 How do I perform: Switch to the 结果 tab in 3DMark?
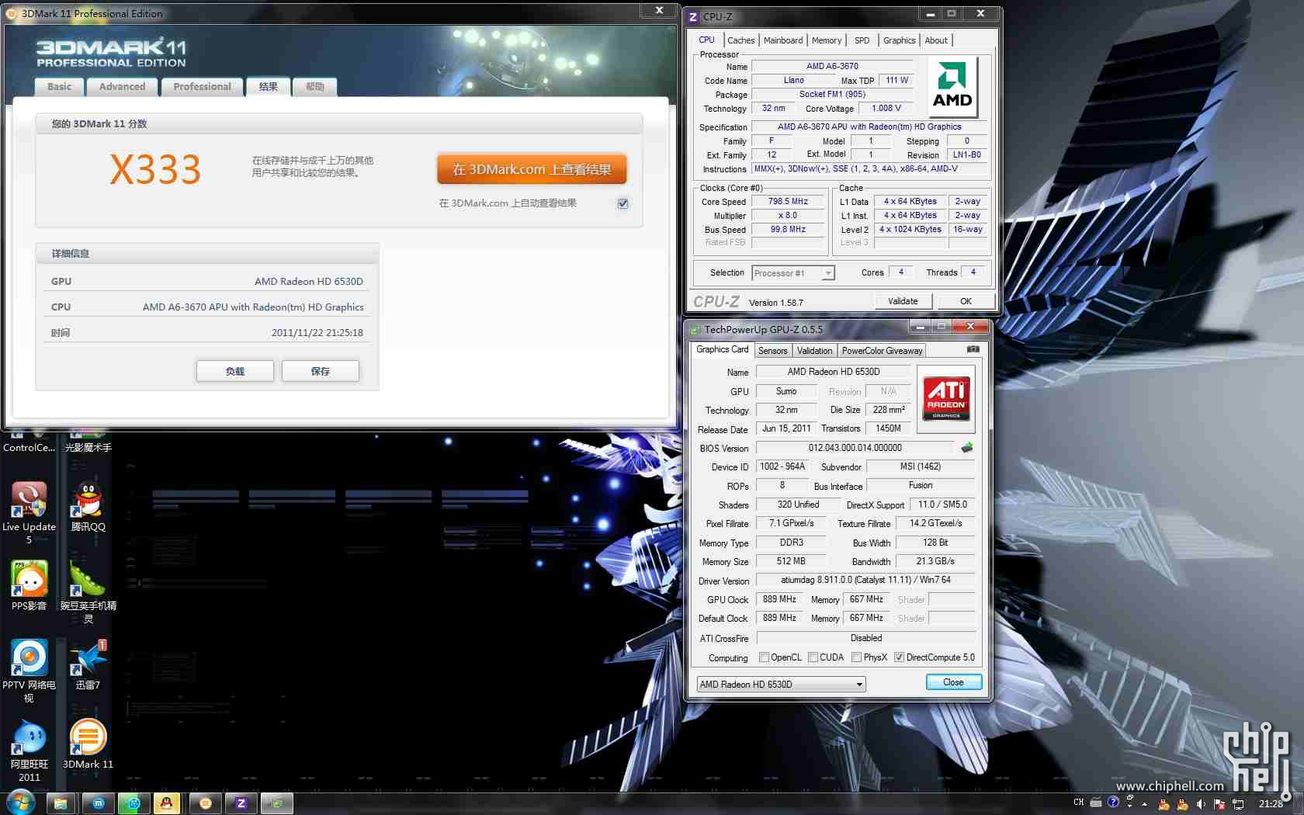click(x=268, y=87)
